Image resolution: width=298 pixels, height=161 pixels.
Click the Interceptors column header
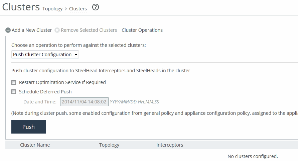[170, 145]
